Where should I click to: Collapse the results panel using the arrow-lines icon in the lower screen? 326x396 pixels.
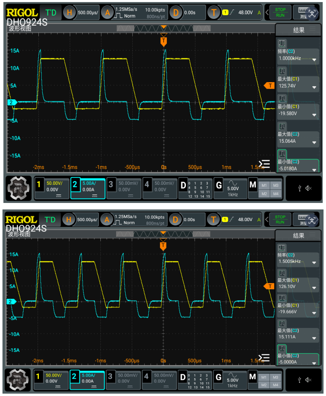click(x=264, y=358)
